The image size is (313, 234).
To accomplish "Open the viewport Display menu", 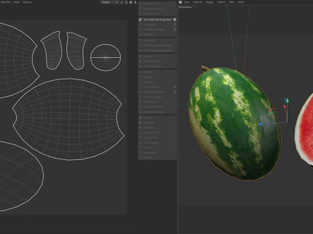I will tap(209, 2).
